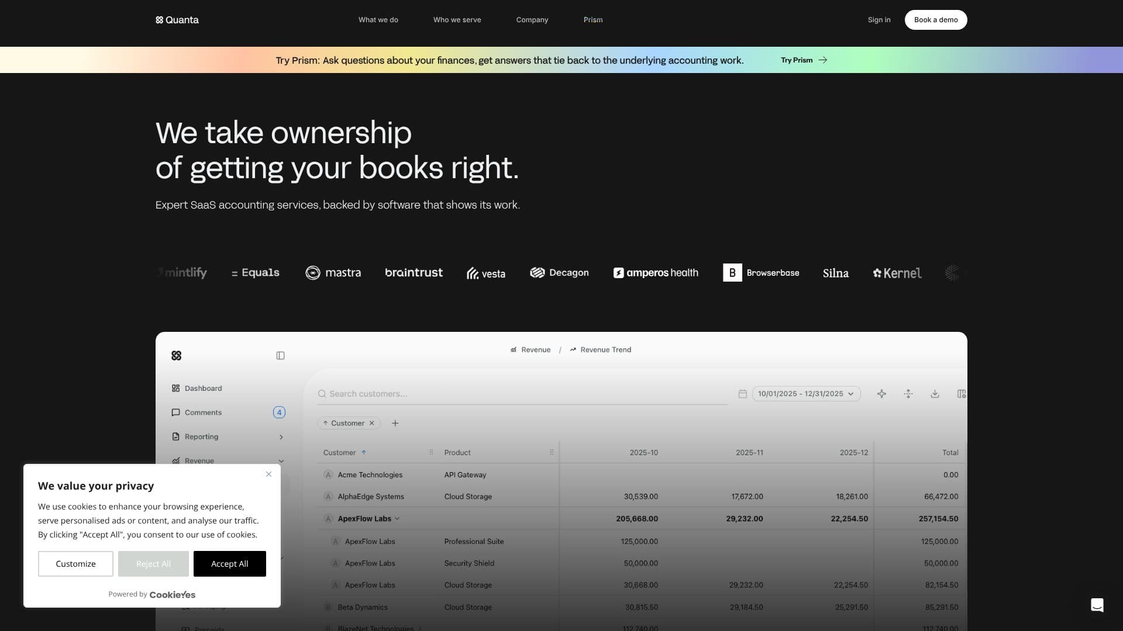Toggle the dashboard sidebar panel icon
1123x631 pixels.
(280, 355)
